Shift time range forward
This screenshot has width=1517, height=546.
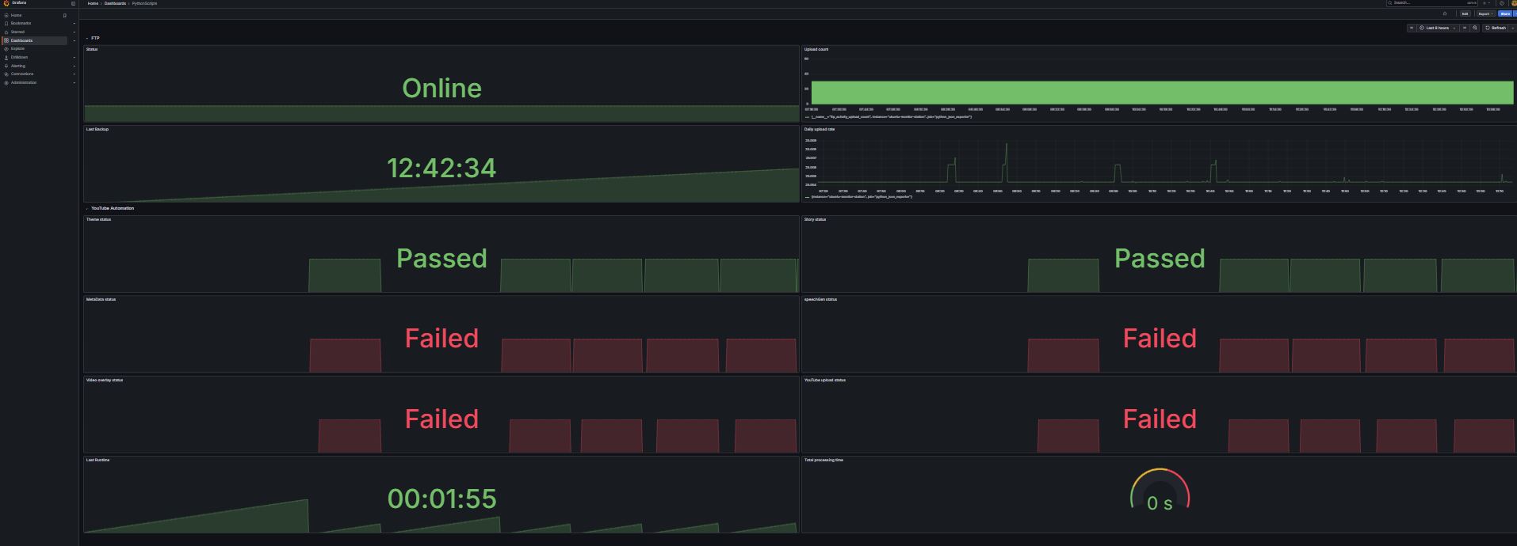click(1465, 28)
